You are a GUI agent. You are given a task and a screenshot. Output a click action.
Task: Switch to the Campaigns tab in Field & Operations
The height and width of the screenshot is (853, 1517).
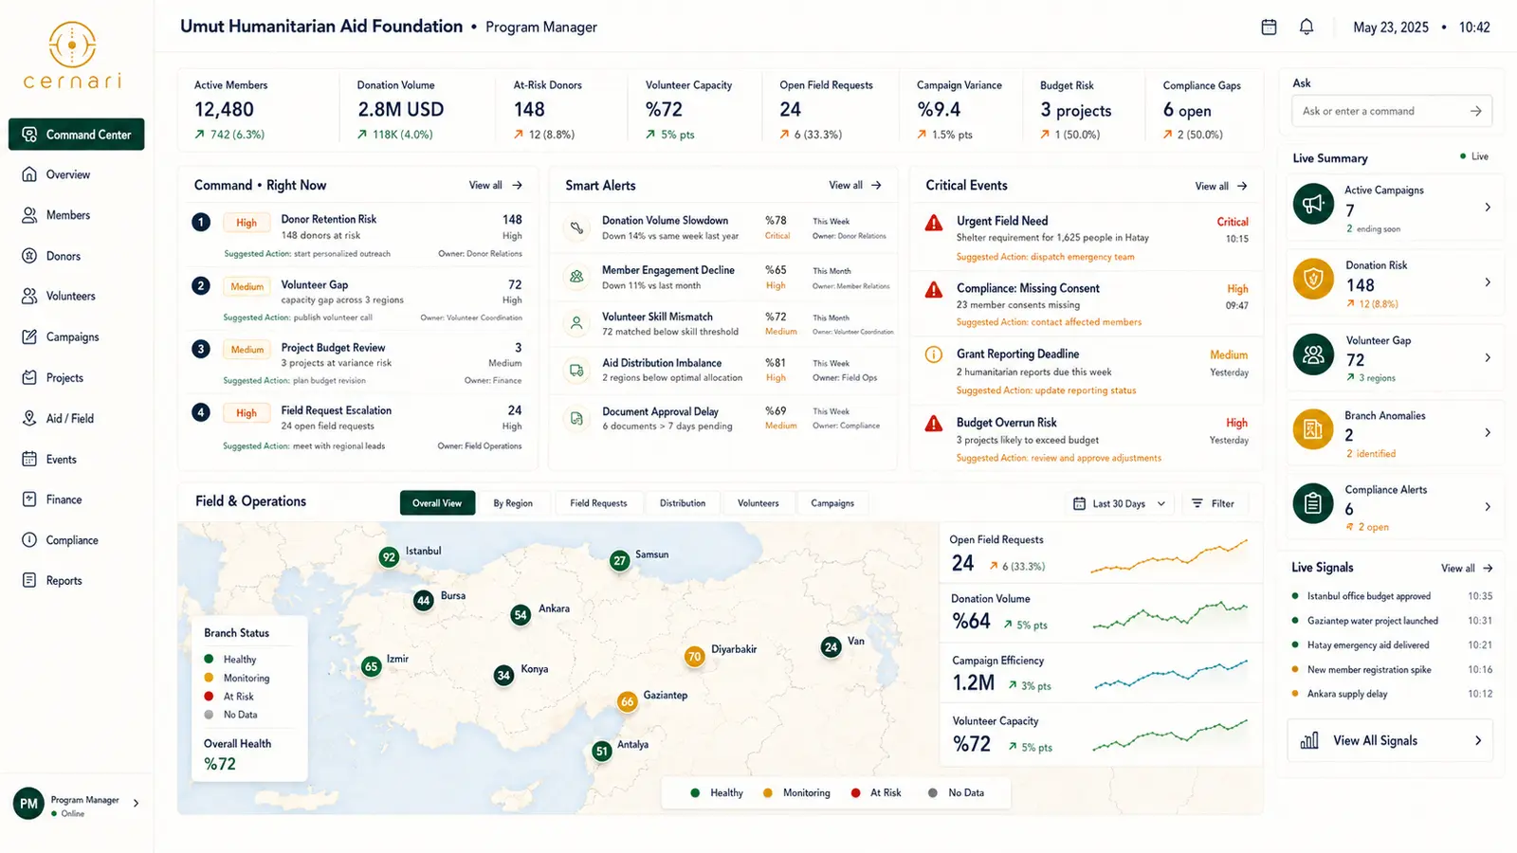[x=832, y=503]
